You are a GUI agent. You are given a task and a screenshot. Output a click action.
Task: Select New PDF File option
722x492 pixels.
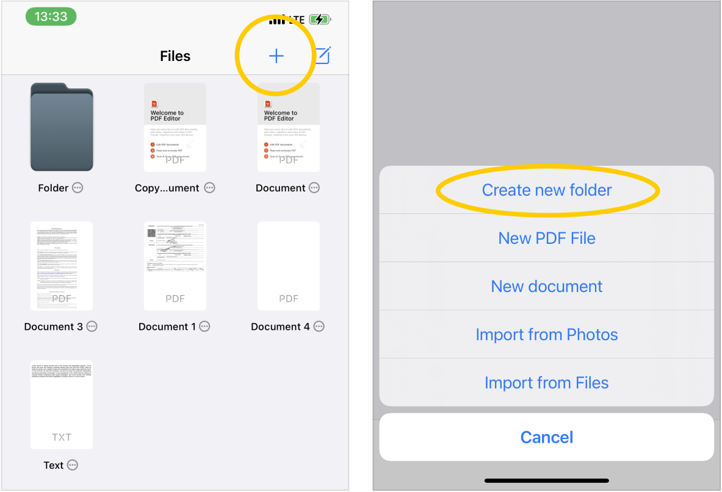click(547, 238)
